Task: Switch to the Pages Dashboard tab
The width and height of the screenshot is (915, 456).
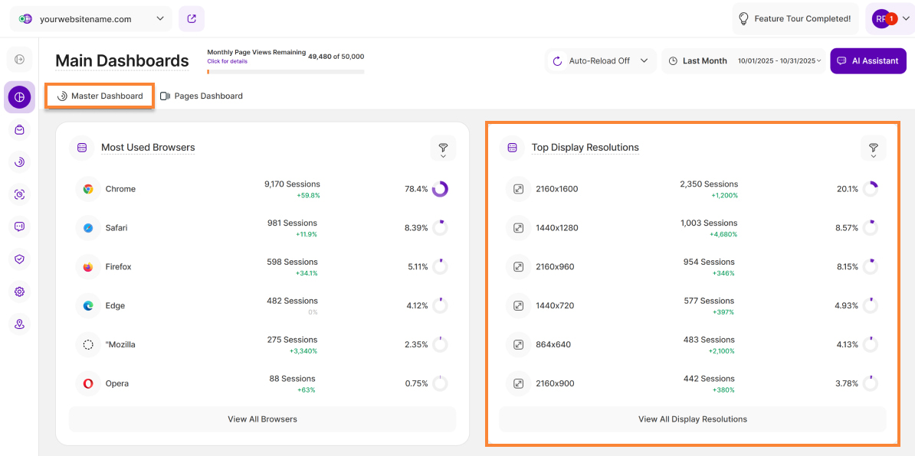Action: pos(201,96)
